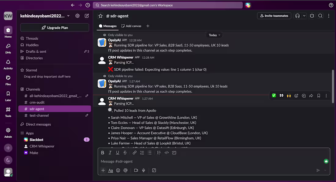
Task: Open Activity in the sidebar
Action: (x=8, y=64)
